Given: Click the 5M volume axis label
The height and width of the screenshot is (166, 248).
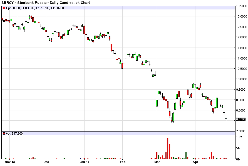Looking at the screenshot, I should 238,148.
